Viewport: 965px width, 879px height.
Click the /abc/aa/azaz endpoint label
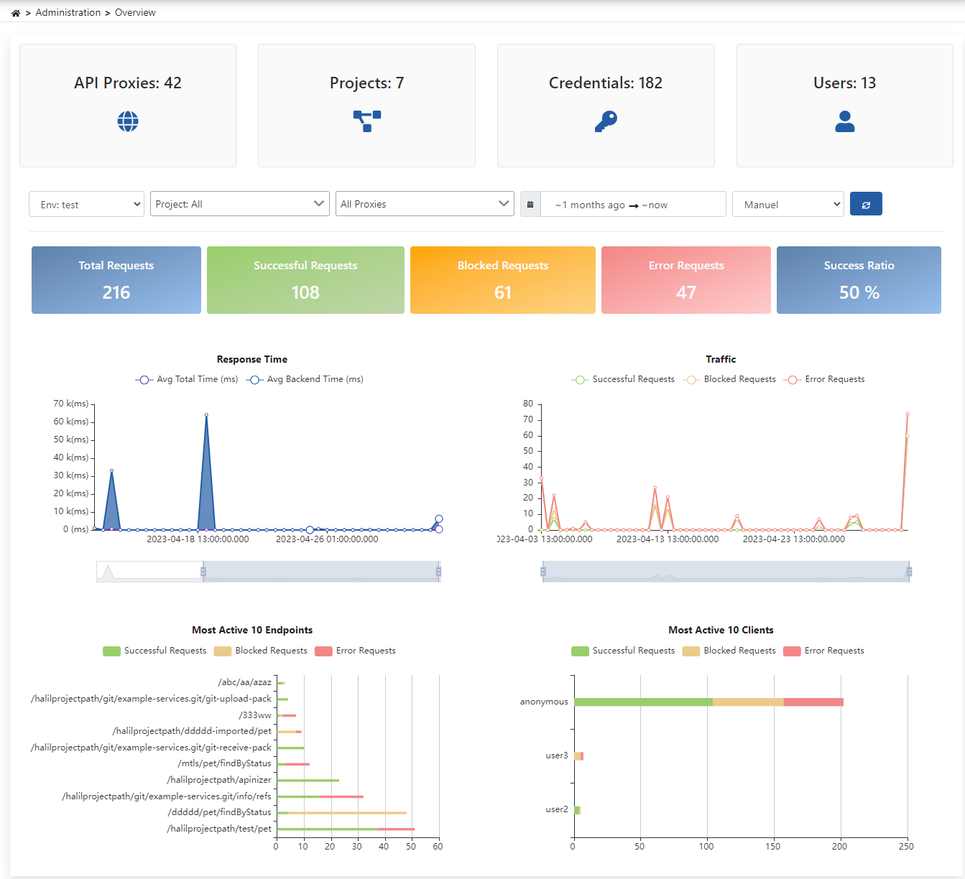pos(245,682)
